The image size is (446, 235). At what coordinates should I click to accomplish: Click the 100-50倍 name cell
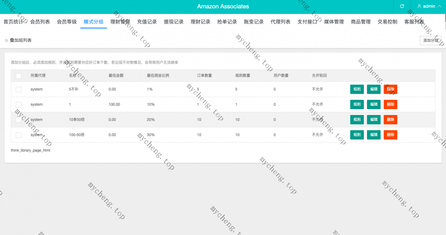(x=77, y=135)
